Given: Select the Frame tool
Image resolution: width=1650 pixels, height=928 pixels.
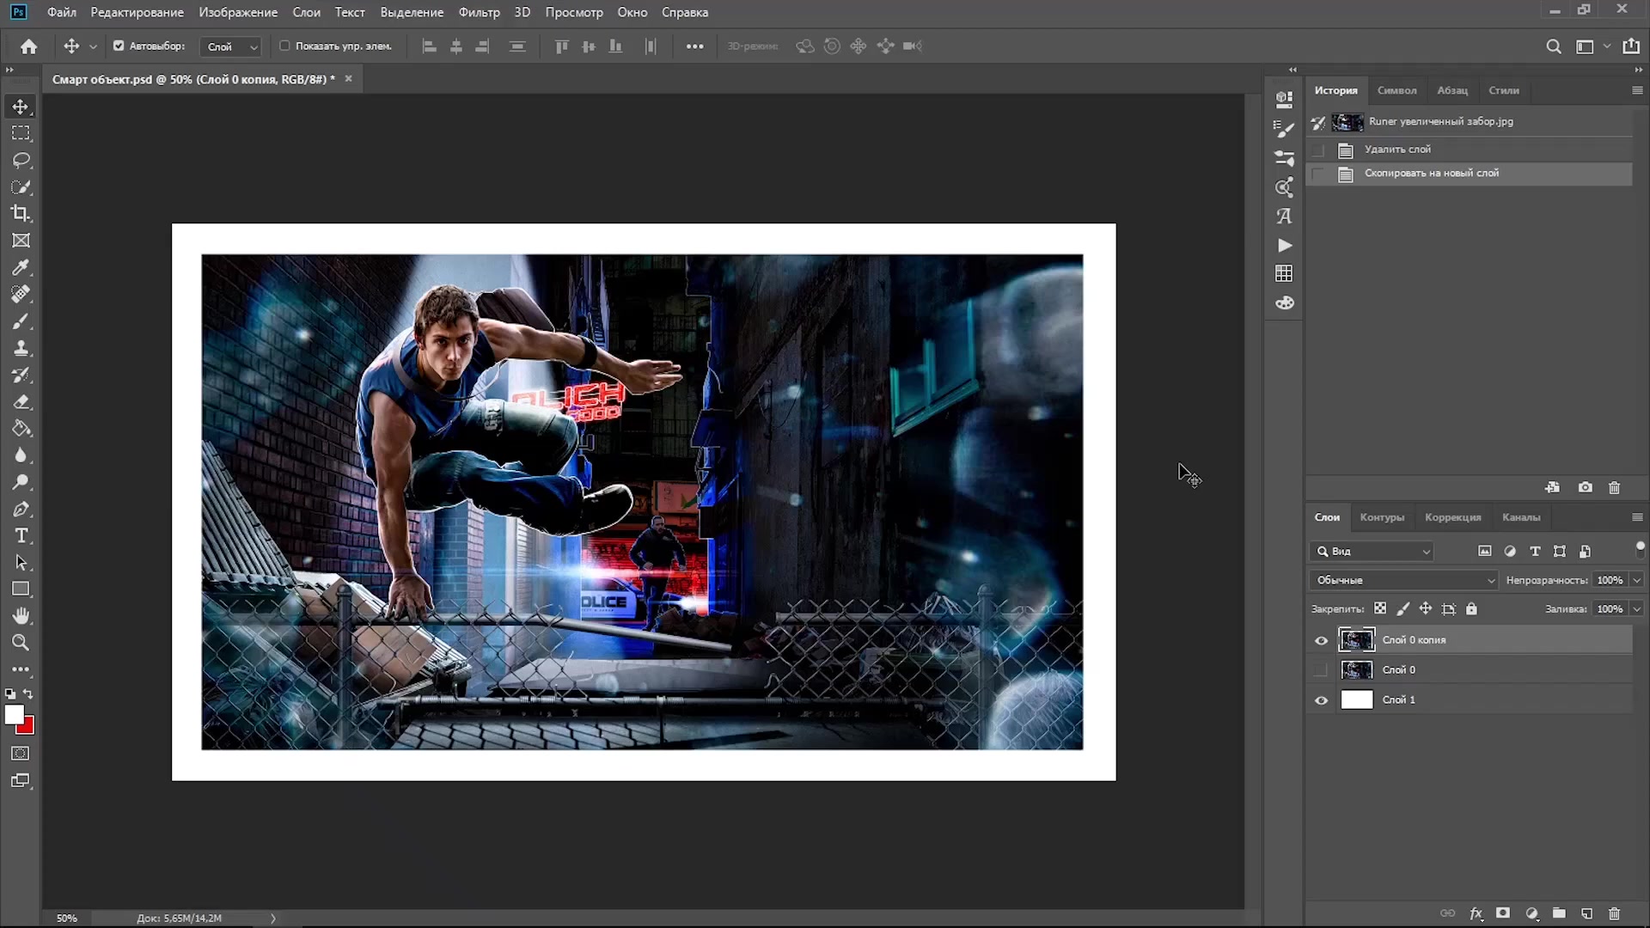Looking at the screenshot, I should pos(21,241).
